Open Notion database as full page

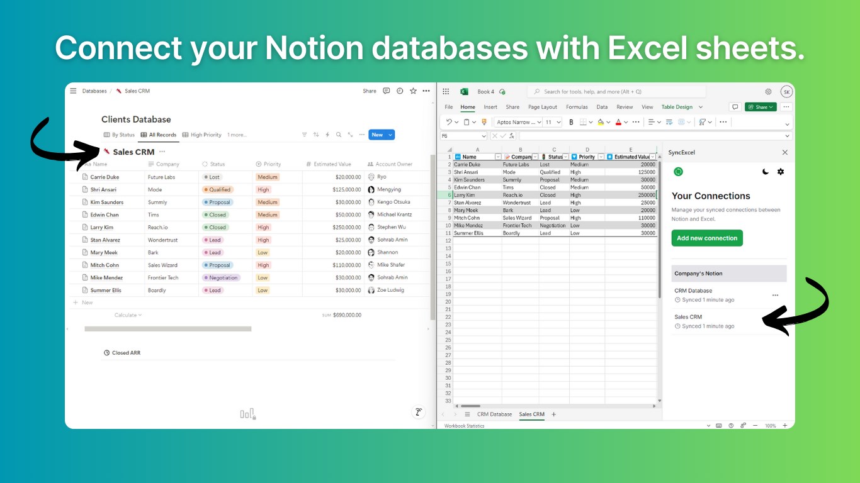tap(350, 135)
